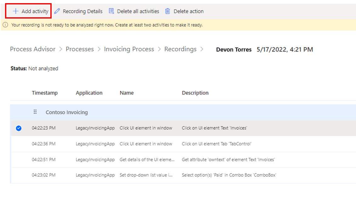Navigate to Invoicing Process breadcrumb
The width and height of the screenshot is (356, 204).
pyautogui.click(x=129, y=49)
